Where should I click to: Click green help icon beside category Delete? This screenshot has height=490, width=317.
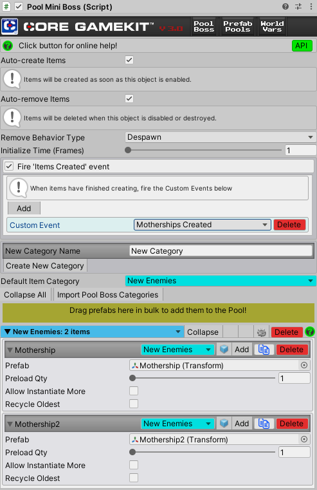309,332
